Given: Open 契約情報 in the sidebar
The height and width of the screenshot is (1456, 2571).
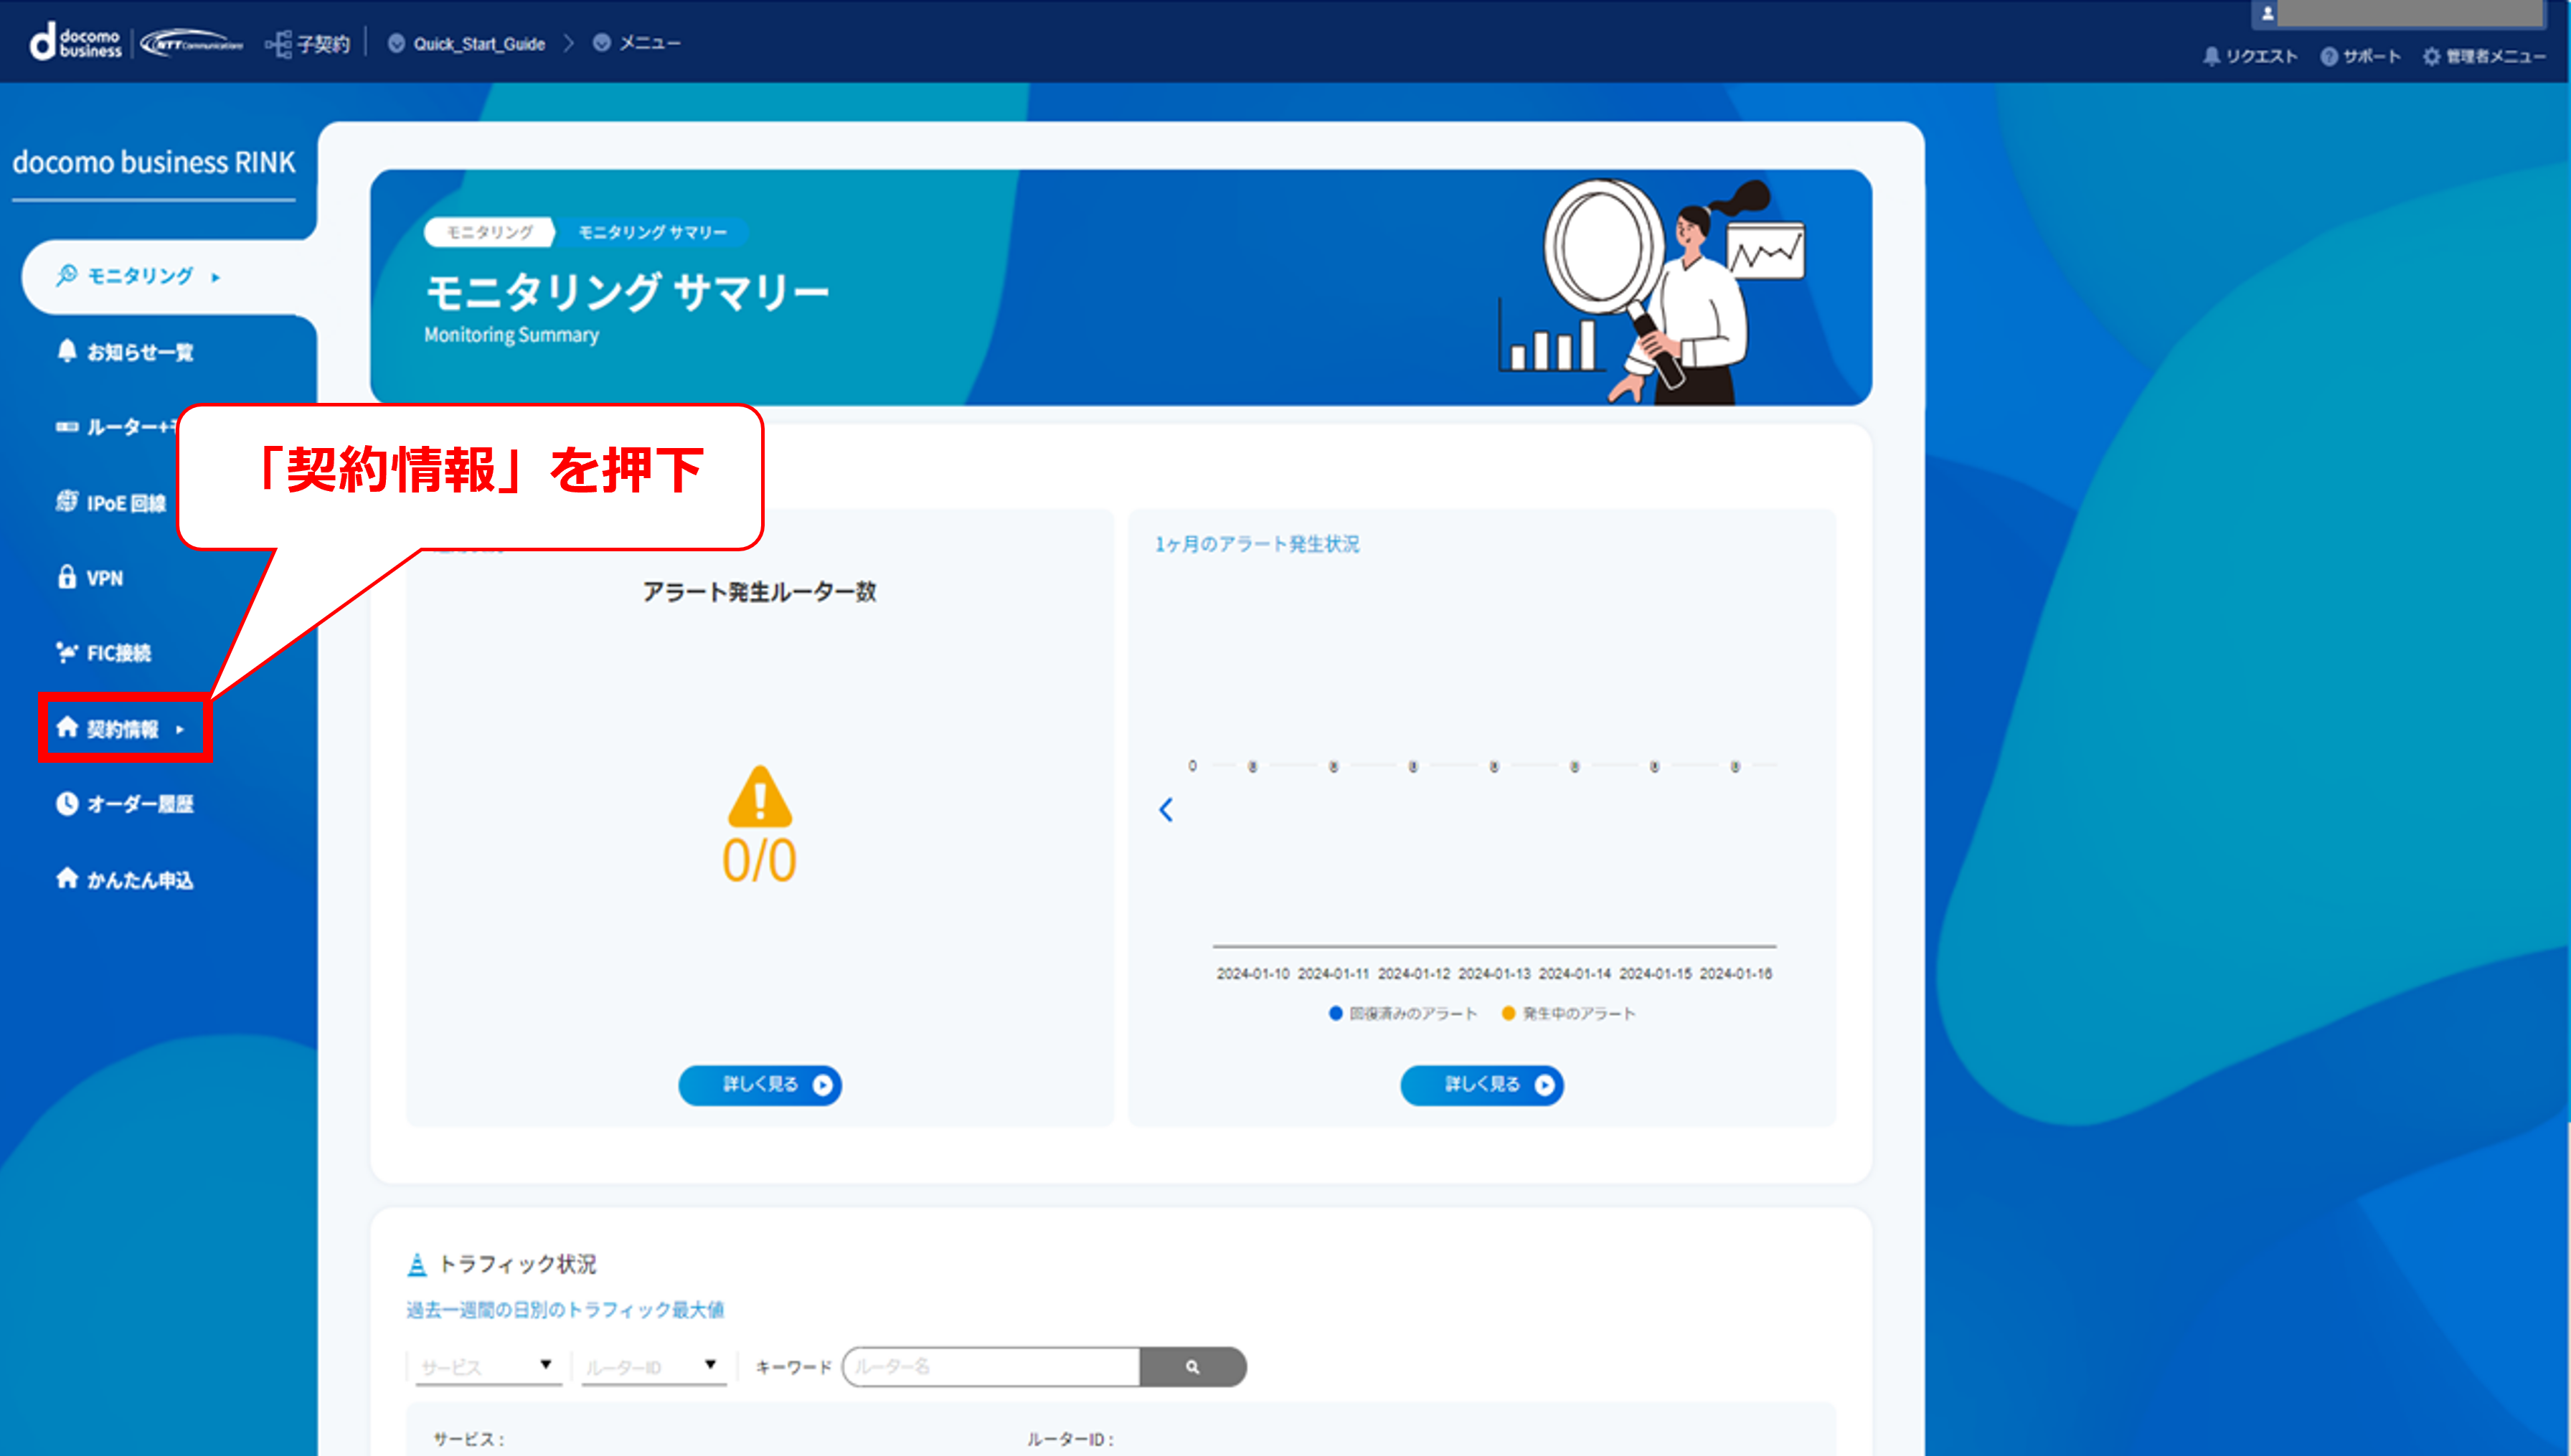Looking at the screenshot, I should tap(122, 729).
